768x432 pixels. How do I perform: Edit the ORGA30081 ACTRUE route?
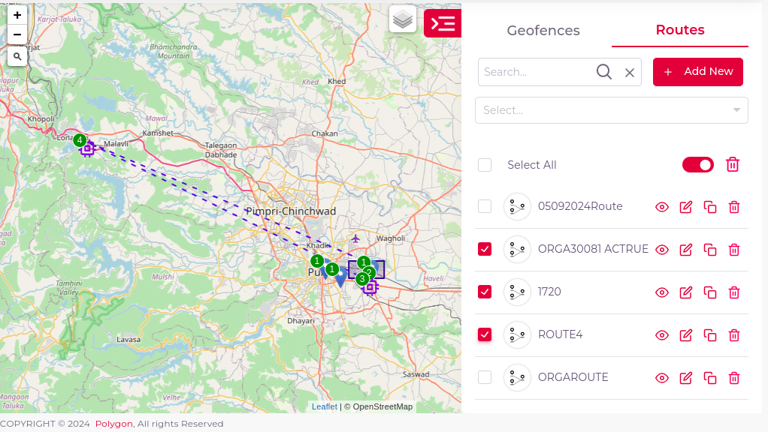pos(685,250)
